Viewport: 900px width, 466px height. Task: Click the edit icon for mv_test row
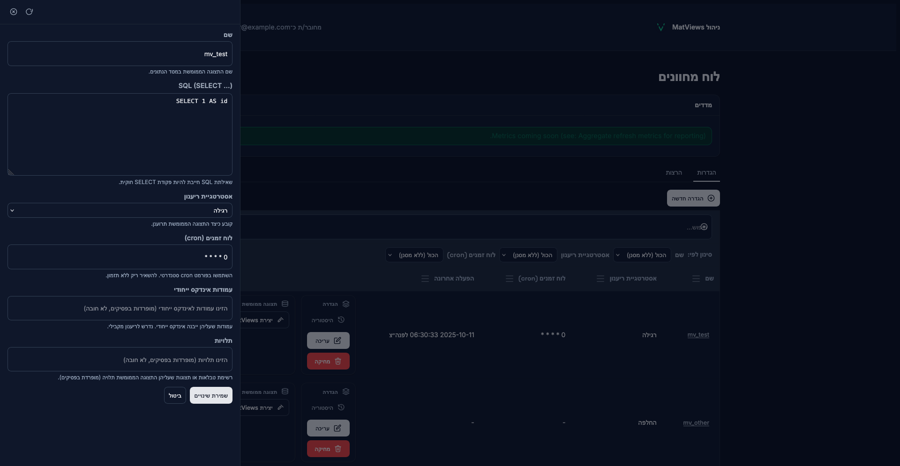tap(337, 340)
